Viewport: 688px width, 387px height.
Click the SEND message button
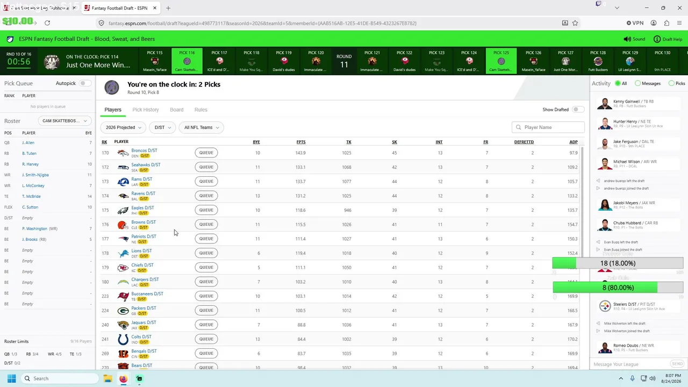(x=677, y=364)
